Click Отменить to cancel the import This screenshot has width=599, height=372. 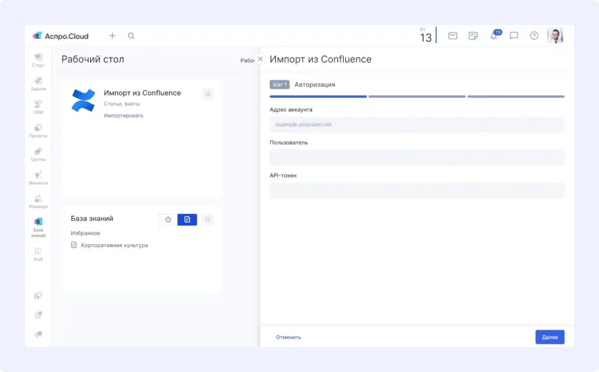[x=288, y=337]
